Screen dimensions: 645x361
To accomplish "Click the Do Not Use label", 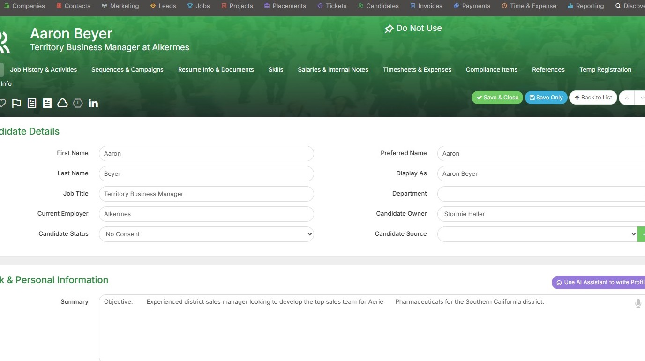I will pyautogui.click(x=419, y=28).
